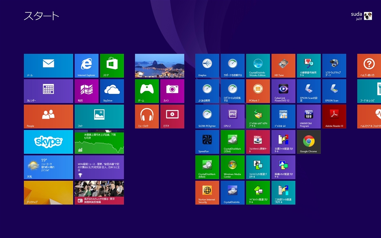Image resolution: width=381 pixels, height=238 pixels.
Task: Launch CrystalDiskInfo Shizuku Edition
Action: click(x=258, y=66)
